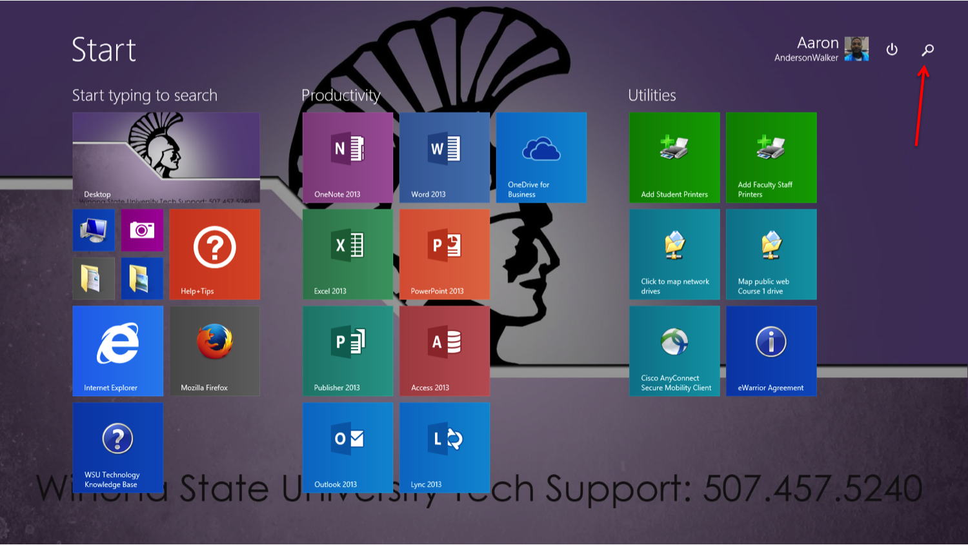Launch the Outlook 2013 tile

348,448
